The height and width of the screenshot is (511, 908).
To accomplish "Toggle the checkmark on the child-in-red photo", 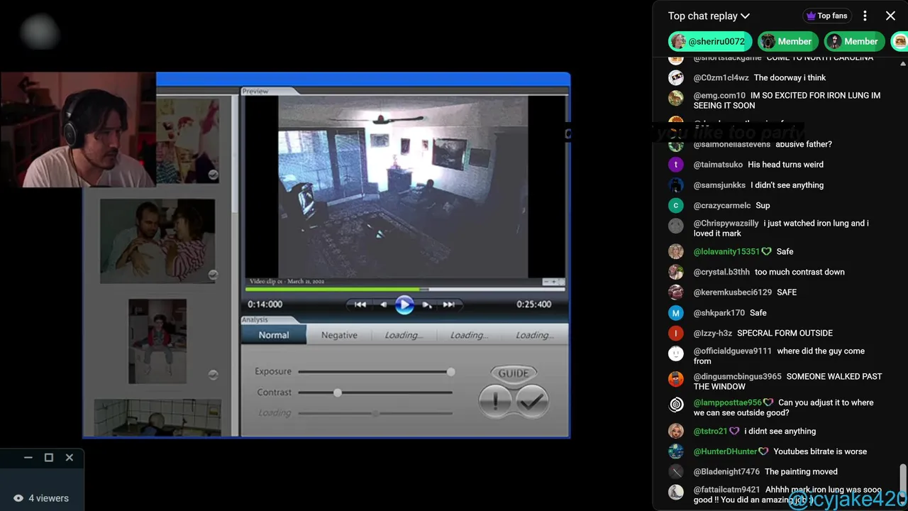I will coord(213,375).
